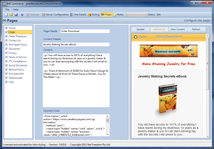Select FTC Compliance page
This screenshot has width=214, height=149.
17,61
